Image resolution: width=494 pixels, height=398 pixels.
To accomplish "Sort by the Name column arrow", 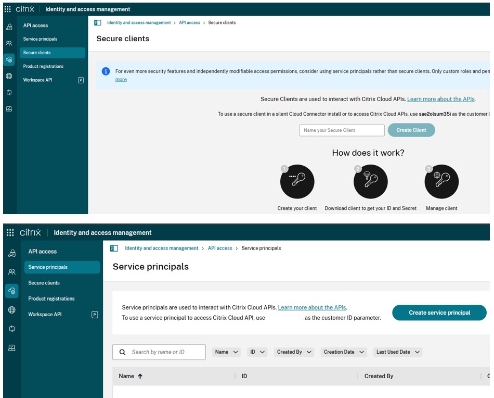I will (x=140, y=376).
